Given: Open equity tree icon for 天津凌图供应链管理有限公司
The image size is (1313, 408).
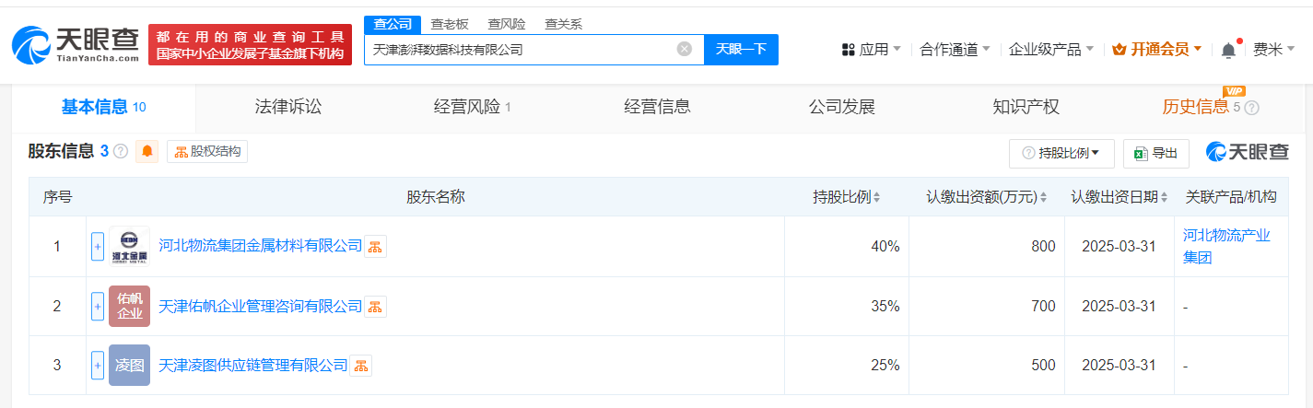Looking at the screenshot, I should coord(360,366).
